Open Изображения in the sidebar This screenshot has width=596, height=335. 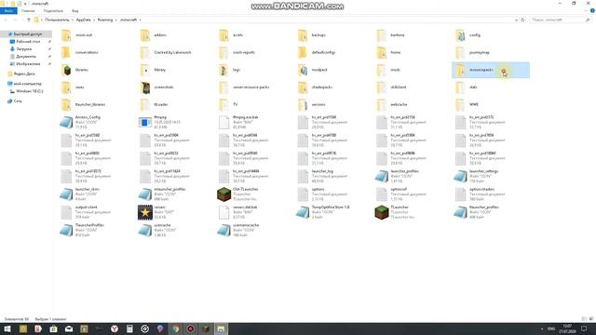pos(25,64)
